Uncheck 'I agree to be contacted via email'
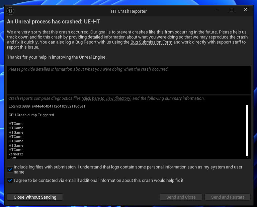 click(x=10, y=181)
